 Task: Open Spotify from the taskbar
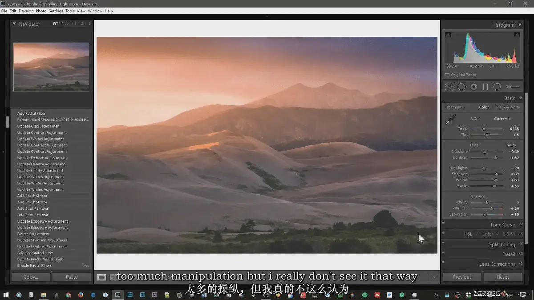pyautogui.click(x=364, y=294)
